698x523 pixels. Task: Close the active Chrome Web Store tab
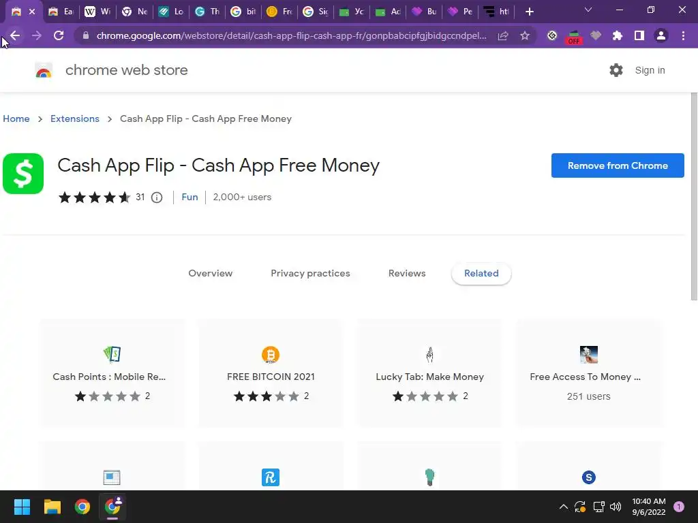pos(32,12)
